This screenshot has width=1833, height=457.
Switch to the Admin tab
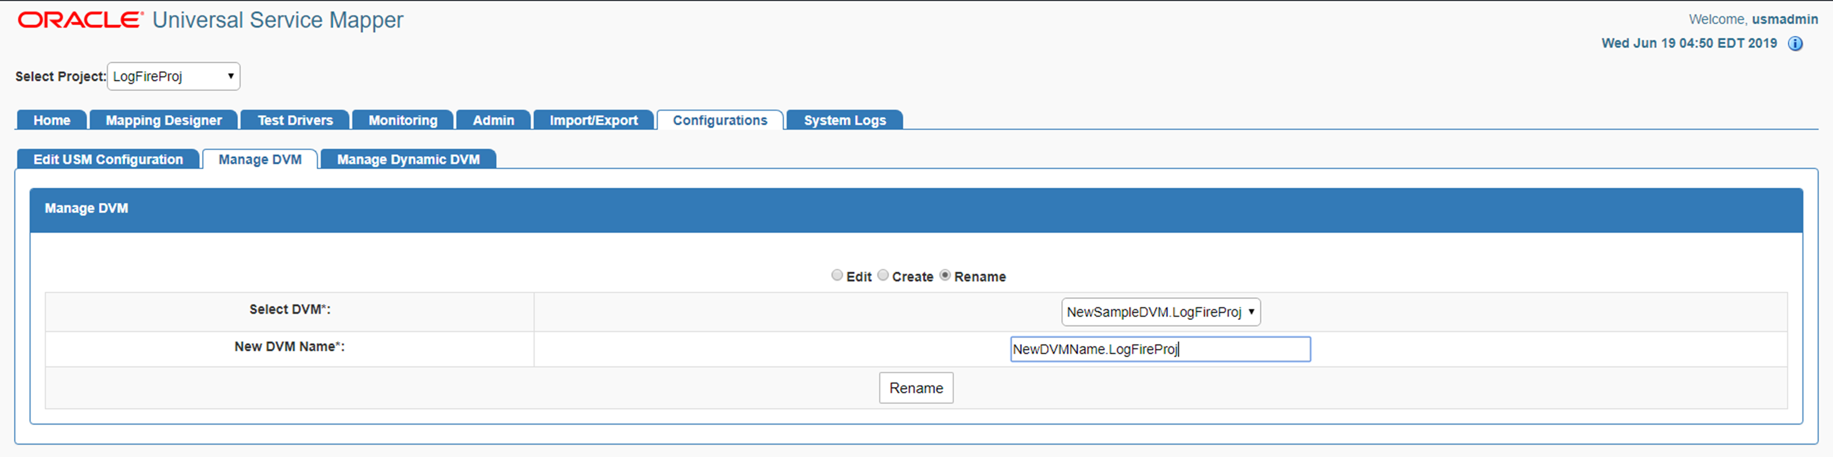[x=493, y=120]
